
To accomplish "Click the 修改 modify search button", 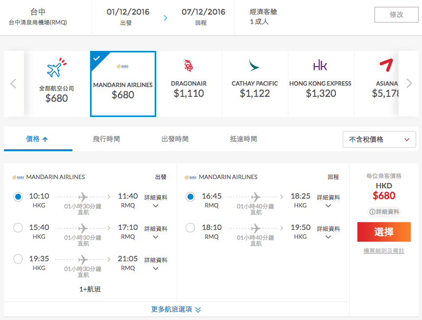I will pos(396,15).
